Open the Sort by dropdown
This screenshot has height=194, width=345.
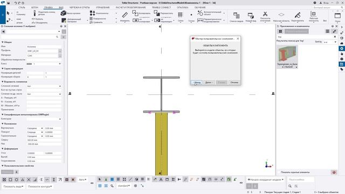330,42
